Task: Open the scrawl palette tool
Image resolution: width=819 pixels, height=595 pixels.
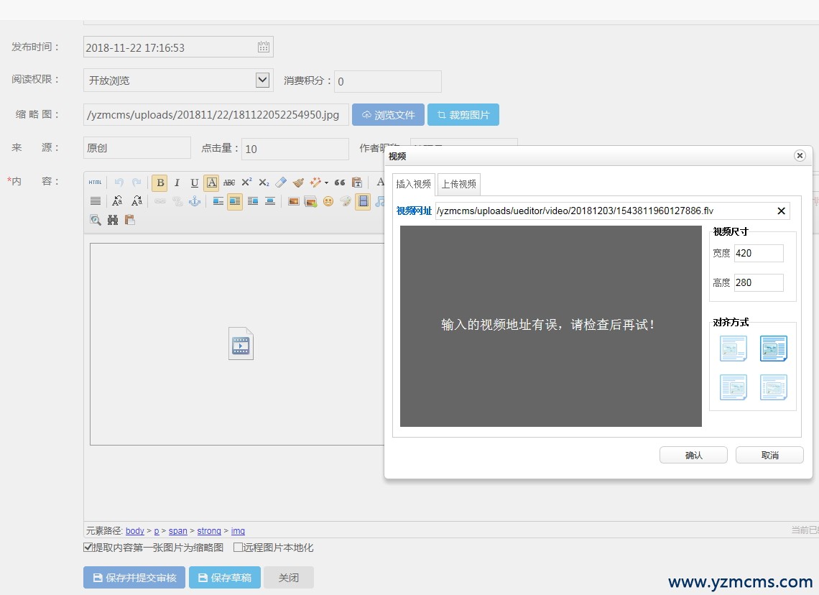Action: tap(346, 201)
